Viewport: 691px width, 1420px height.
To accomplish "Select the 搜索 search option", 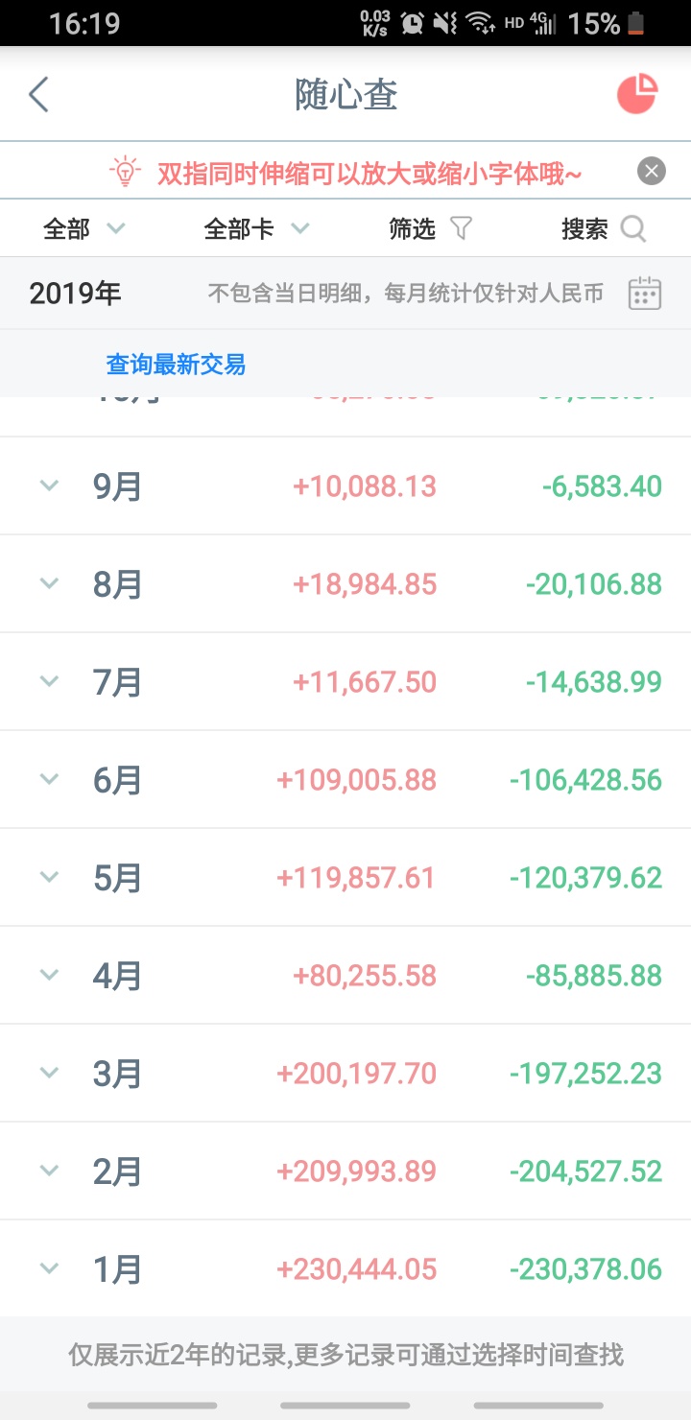I will [584, 228].
